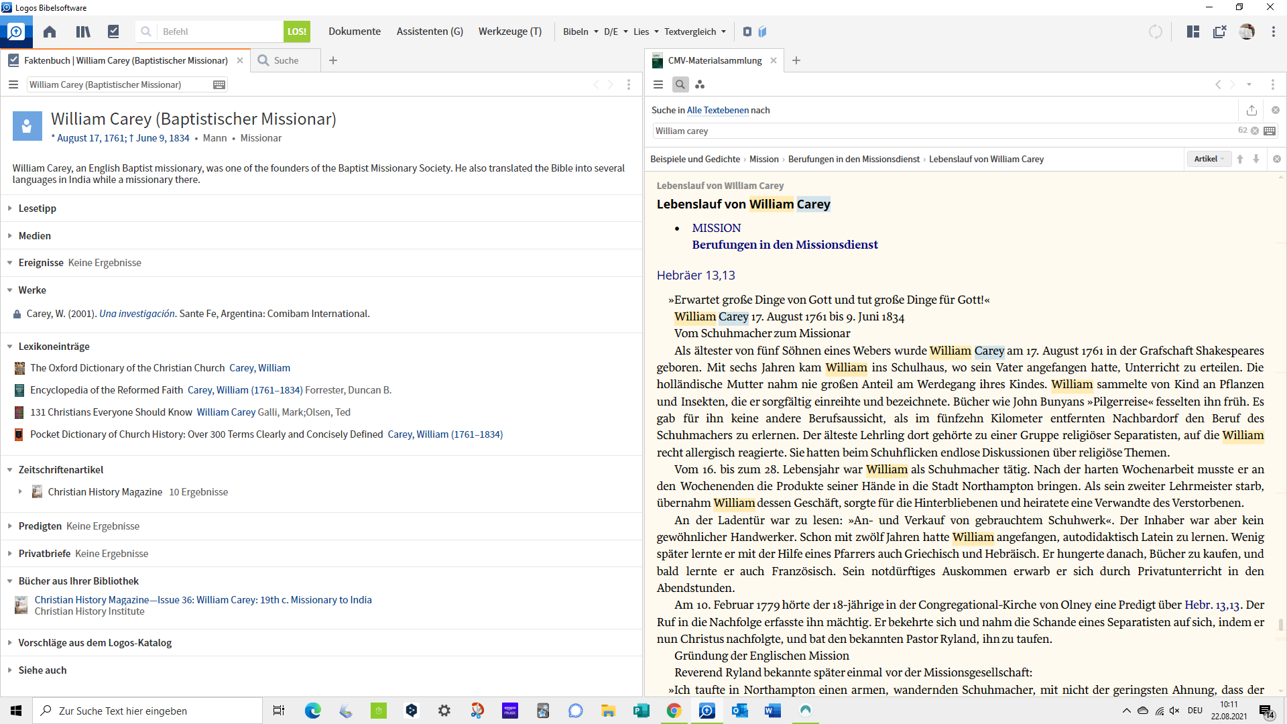Collapse the Zeitschriftenartikel section

(x=10, y=470)
